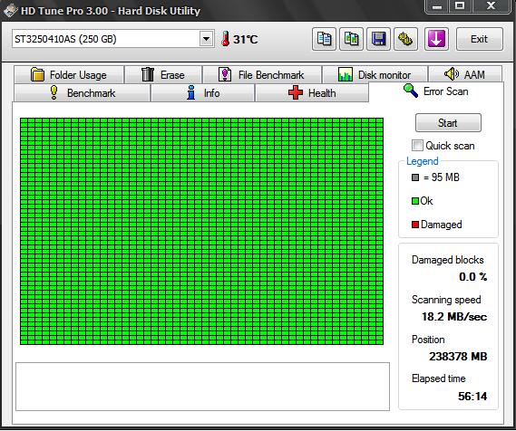Click the copy screenshot icon
This screenshot has width=516, height=431.
coord(351,39)
